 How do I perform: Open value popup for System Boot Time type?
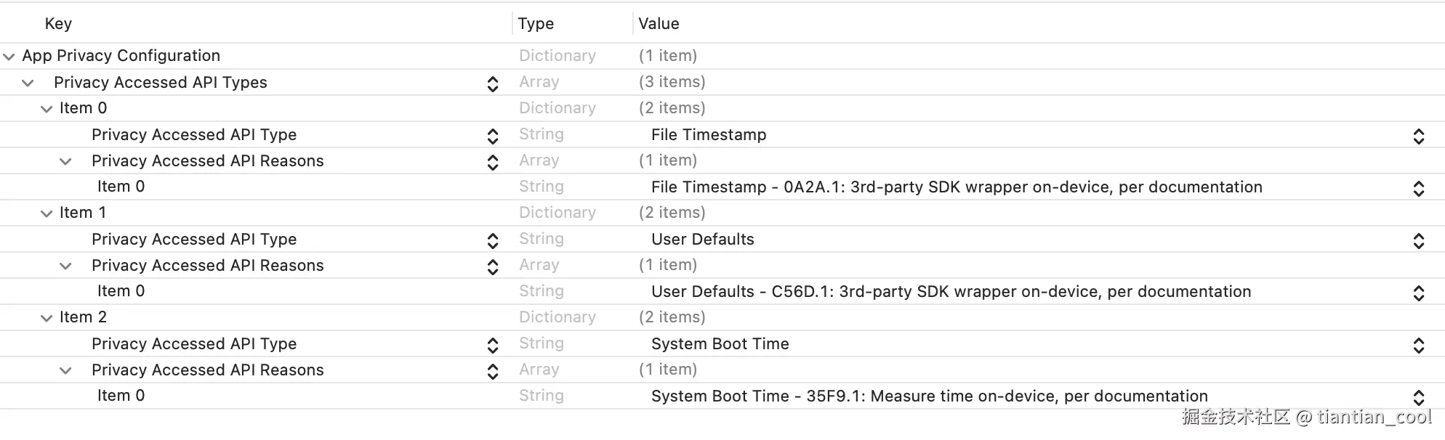point(1418,345)
